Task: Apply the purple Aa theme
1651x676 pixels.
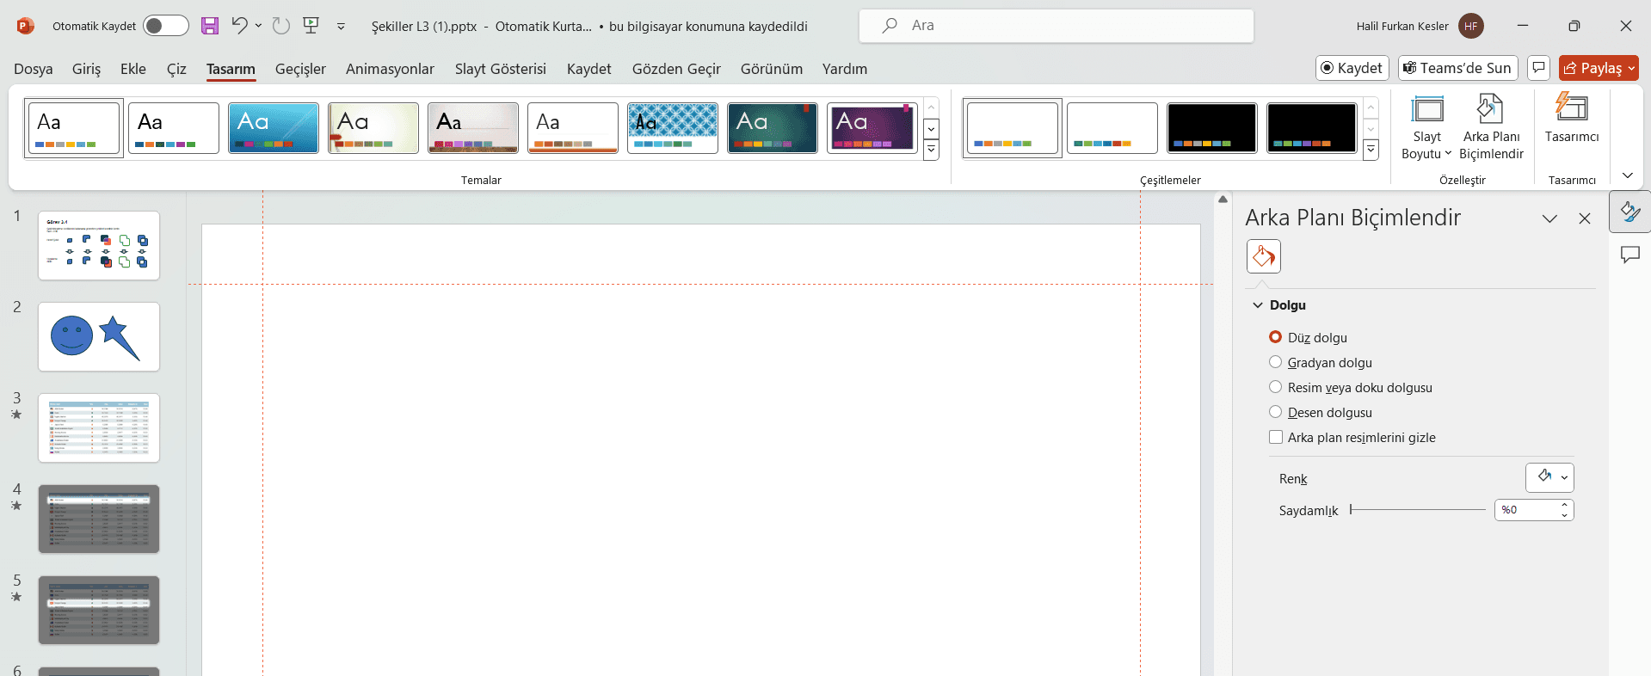Action: (872, 128)
